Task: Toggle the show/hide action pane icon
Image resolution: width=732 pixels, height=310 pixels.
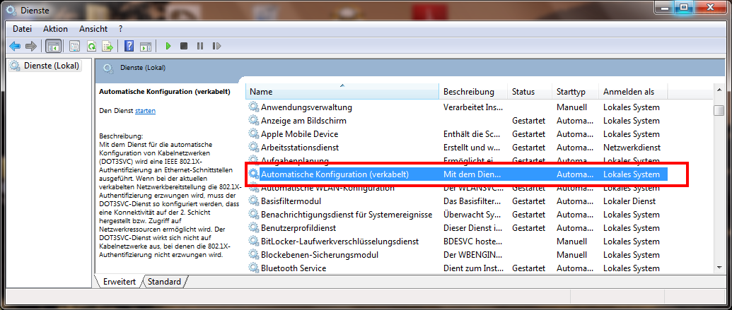Action: 146,46
